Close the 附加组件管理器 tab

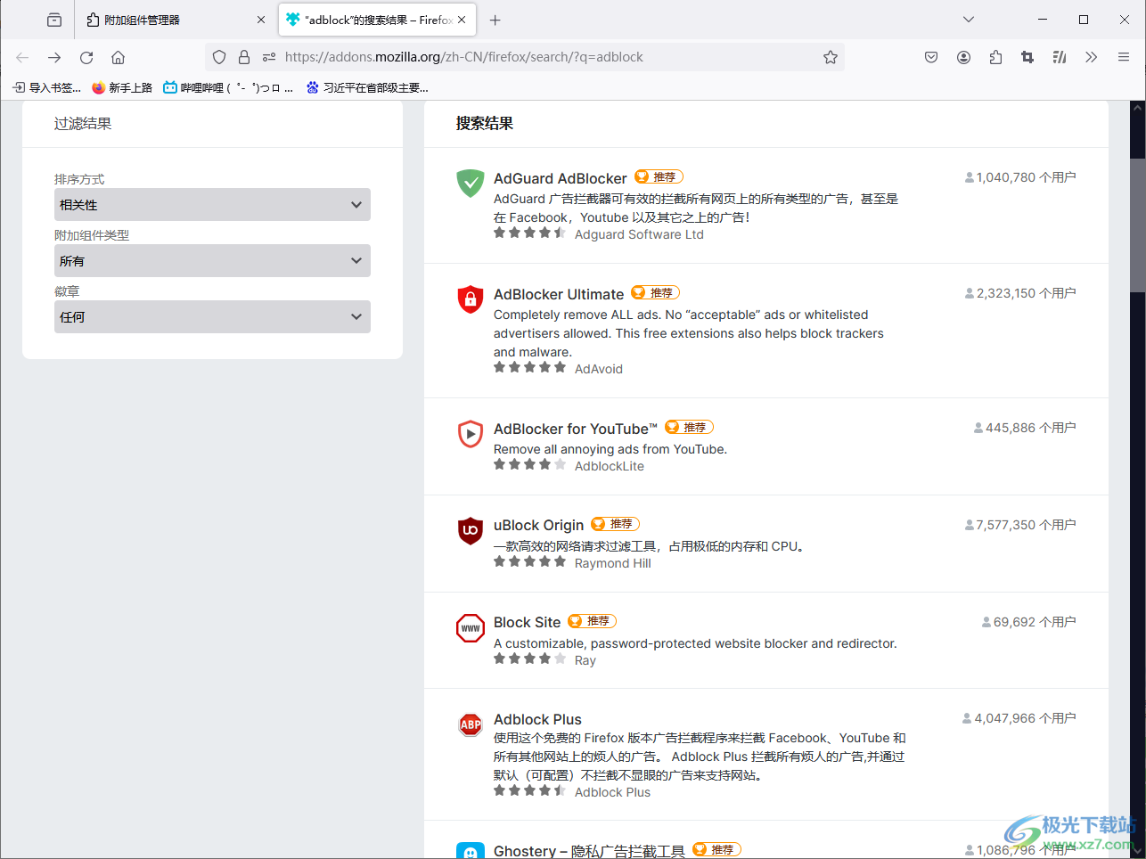click(x=261, y=20)
